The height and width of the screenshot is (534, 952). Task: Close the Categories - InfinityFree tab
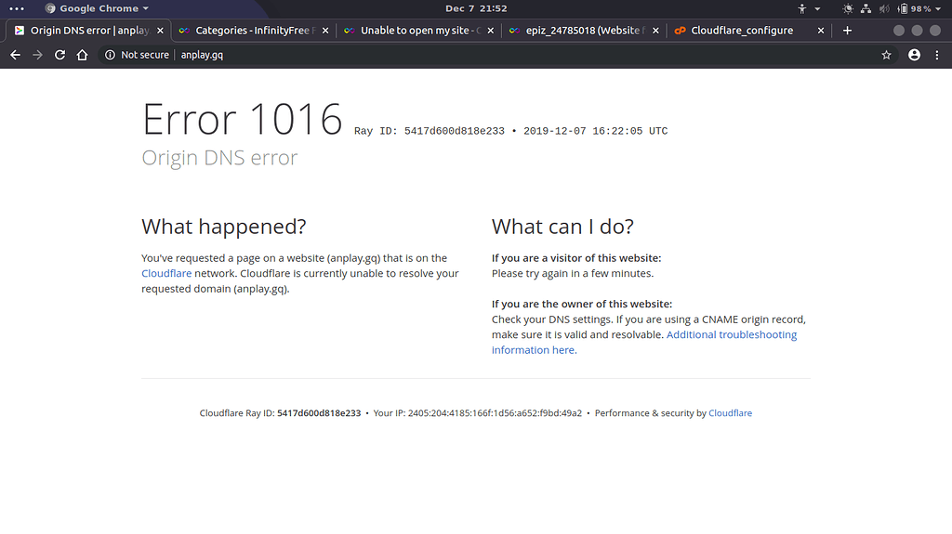click(x=325, y=31)
